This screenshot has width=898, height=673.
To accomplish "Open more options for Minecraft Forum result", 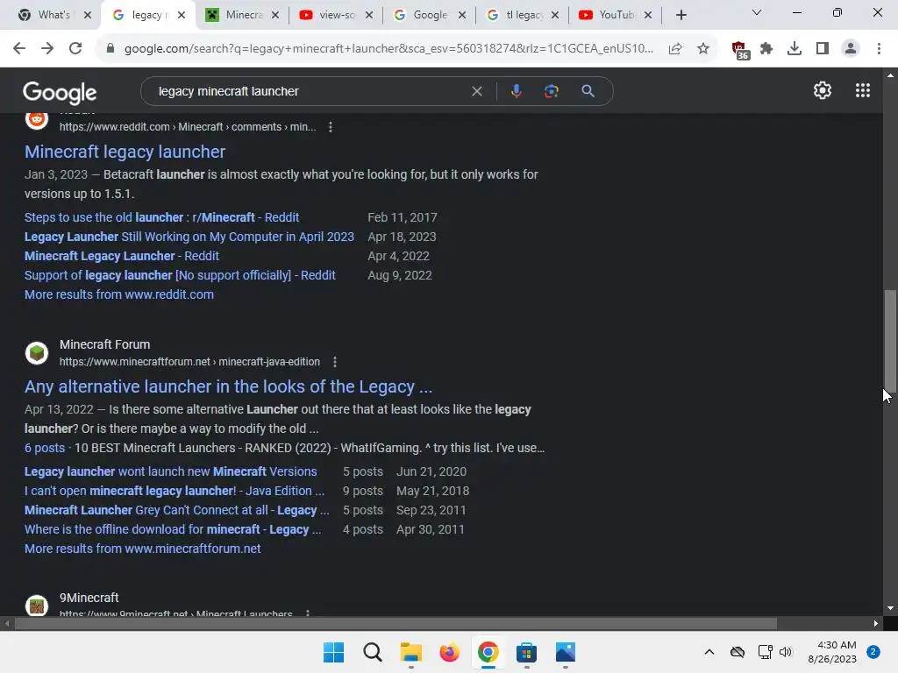I will pyautogui.click(x=335, y=362).
